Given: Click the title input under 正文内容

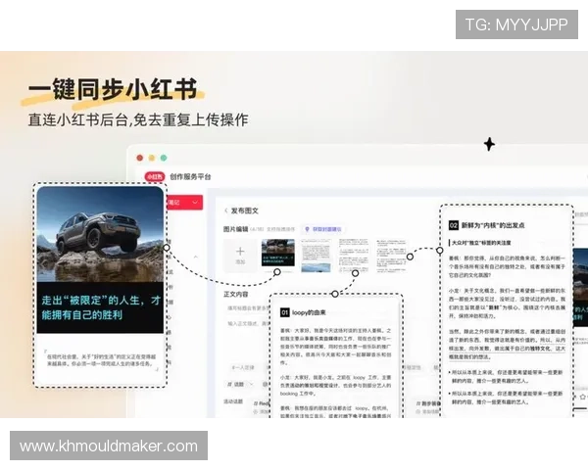Looking at the screenshot, I should click(248, 308).
